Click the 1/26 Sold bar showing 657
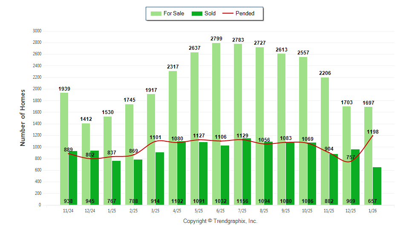 coord(377,183)
